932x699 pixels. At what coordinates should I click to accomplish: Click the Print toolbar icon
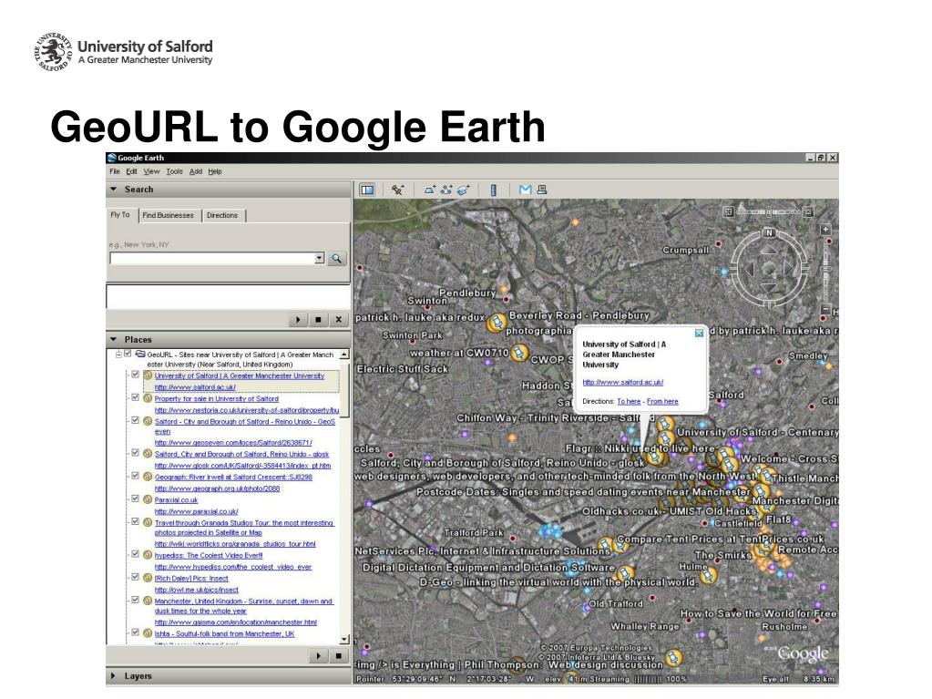[541, 190]
